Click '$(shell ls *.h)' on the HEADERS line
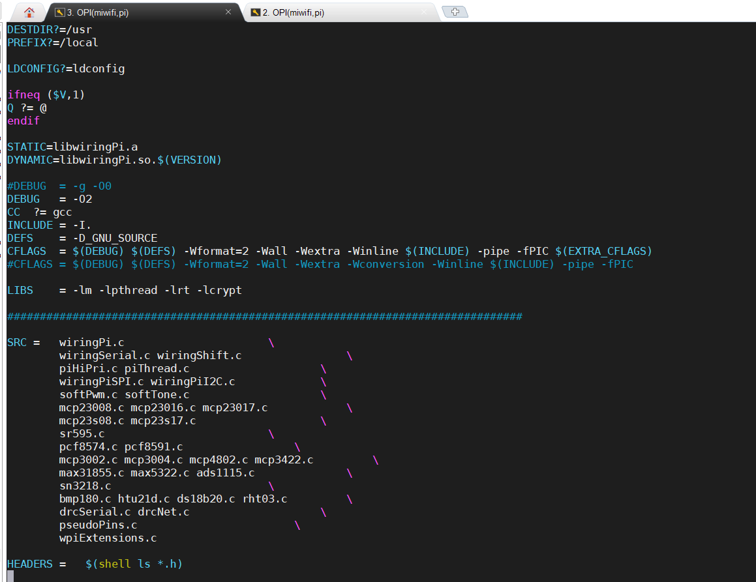 [134, 563]
